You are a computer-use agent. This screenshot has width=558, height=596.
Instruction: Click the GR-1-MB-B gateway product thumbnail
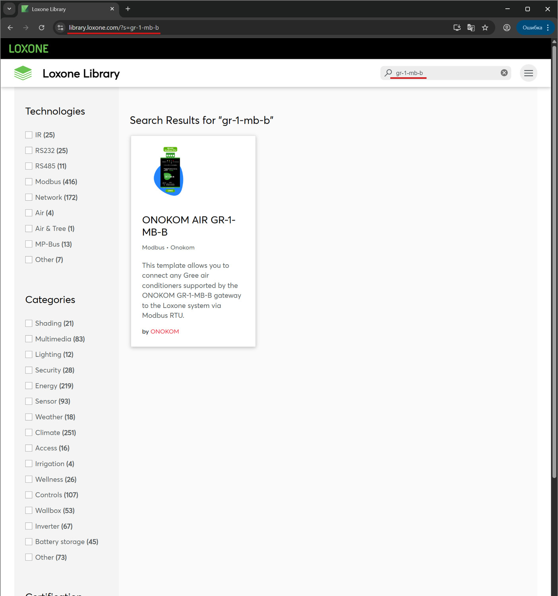170,171
